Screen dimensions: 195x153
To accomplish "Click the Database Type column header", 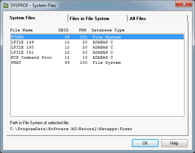I will click(108, 30).
